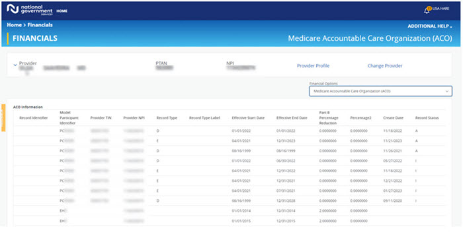Screen dimensions: 463x248
Task: Click 2.0000000 in the 12/31/2014 row
Action: click(x=327, y=211)
